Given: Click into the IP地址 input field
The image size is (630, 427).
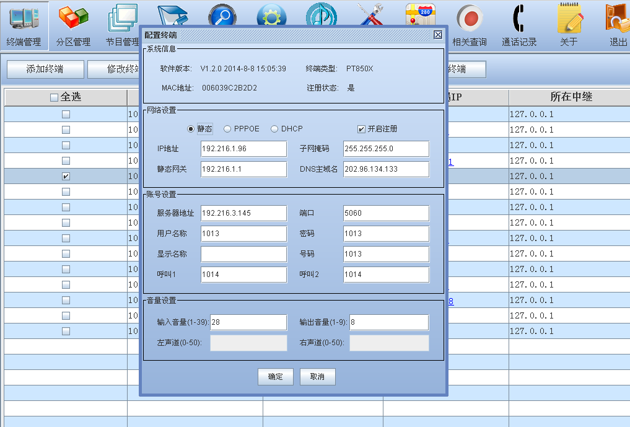Looking at the screenshot, I should click(243, 149).
